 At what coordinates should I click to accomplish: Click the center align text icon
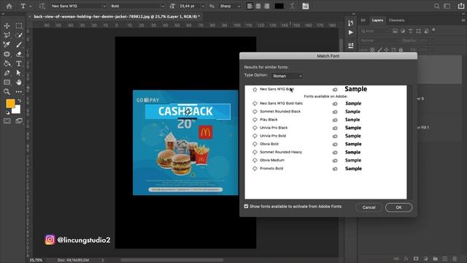[258, 6]
